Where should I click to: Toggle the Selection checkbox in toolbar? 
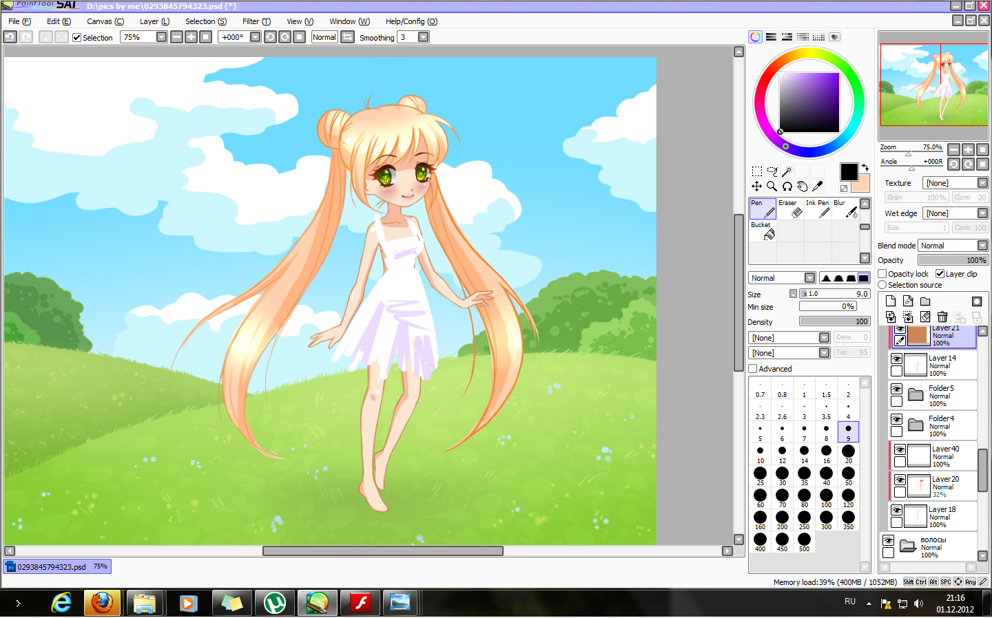[x=76, y=38]
